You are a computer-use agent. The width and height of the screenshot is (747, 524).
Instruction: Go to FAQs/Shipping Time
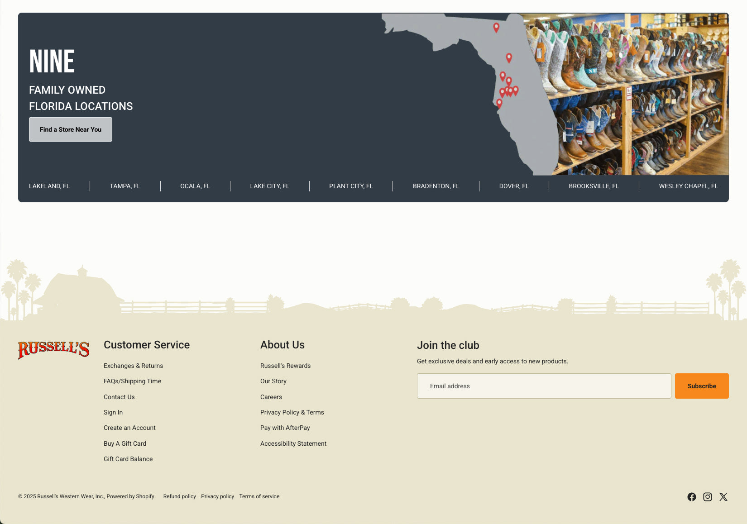[132, 381]
